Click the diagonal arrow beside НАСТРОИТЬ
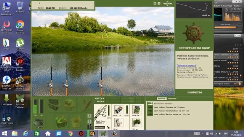Image resolution: width=244 pixels, height=137 pixels. 108,127
